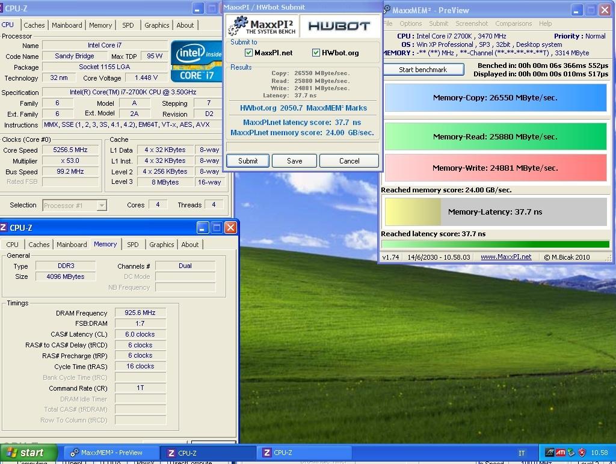
Task: Click the Command Rate value 1T
Action: click(x=140, y=388)
